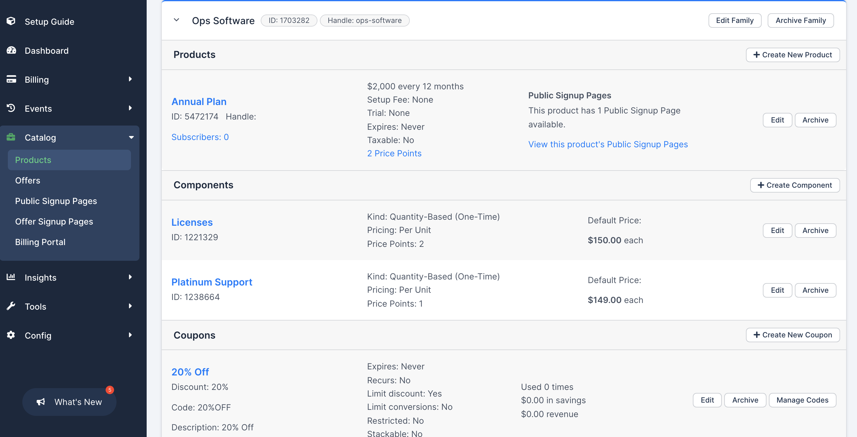Expand the Insights submenu arrow

(130, 277)
